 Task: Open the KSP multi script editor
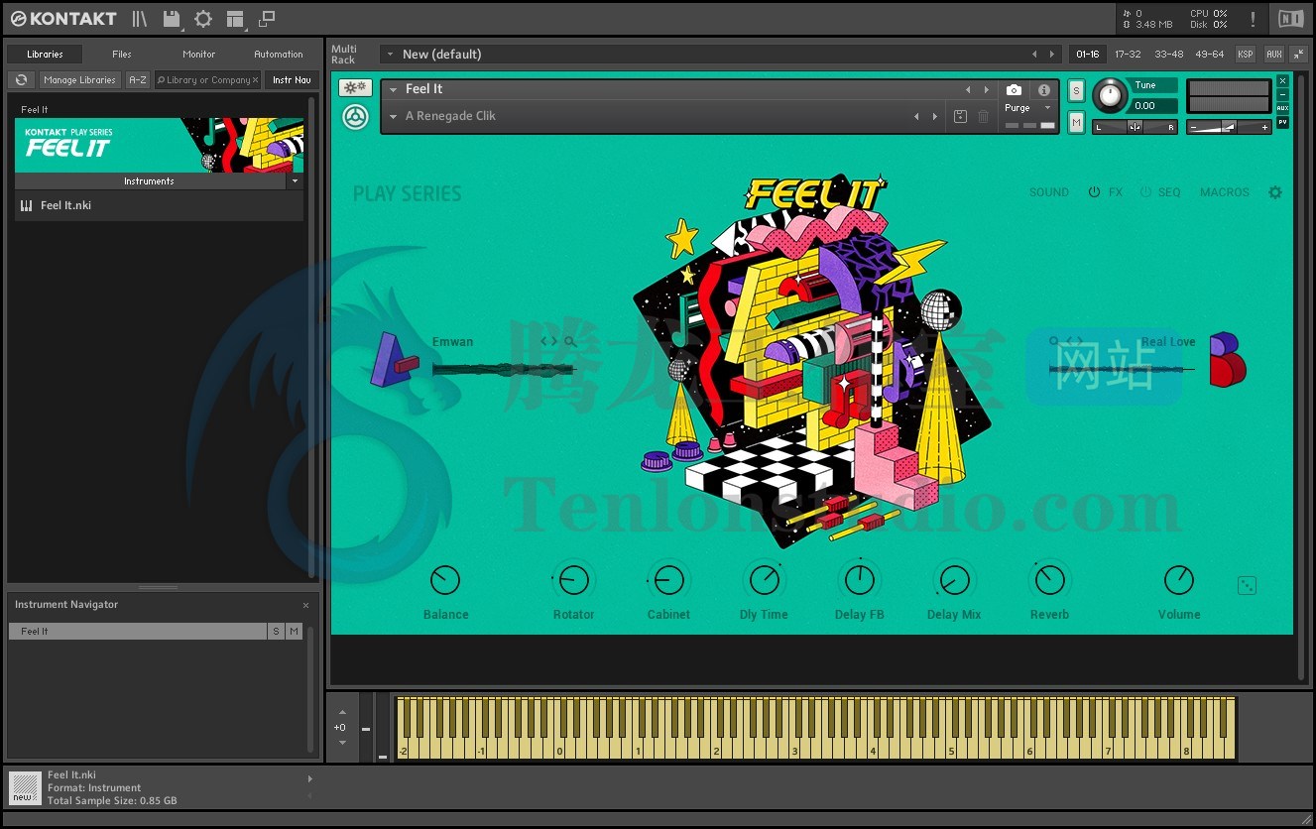[1246, 54]
